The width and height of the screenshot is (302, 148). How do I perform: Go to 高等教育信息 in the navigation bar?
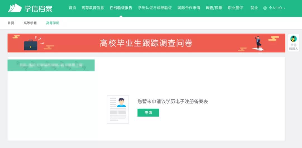93,8
